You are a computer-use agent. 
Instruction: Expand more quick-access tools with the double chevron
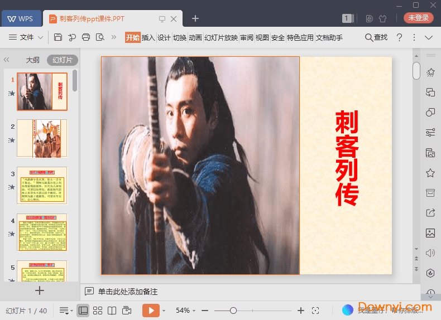pyautogui.click(x=114, y=37)
